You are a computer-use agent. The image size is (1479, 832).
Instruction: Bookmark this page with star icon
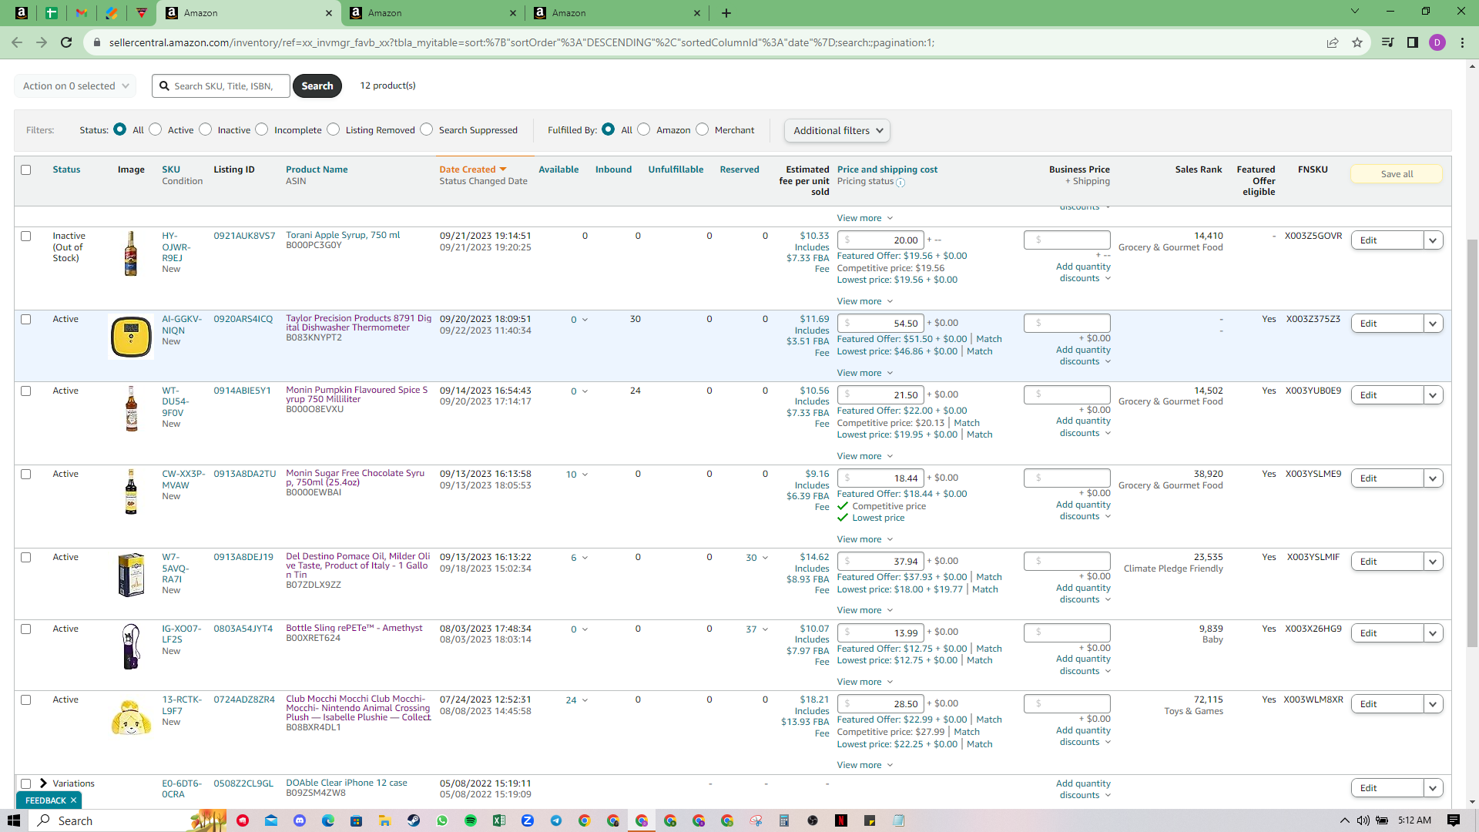tap(1357, 42)
